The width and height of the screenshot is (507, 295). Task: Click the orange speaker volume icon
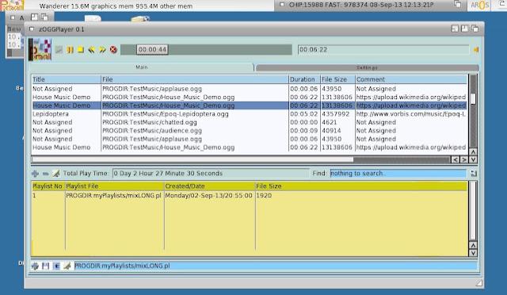[x=475, y=50]
